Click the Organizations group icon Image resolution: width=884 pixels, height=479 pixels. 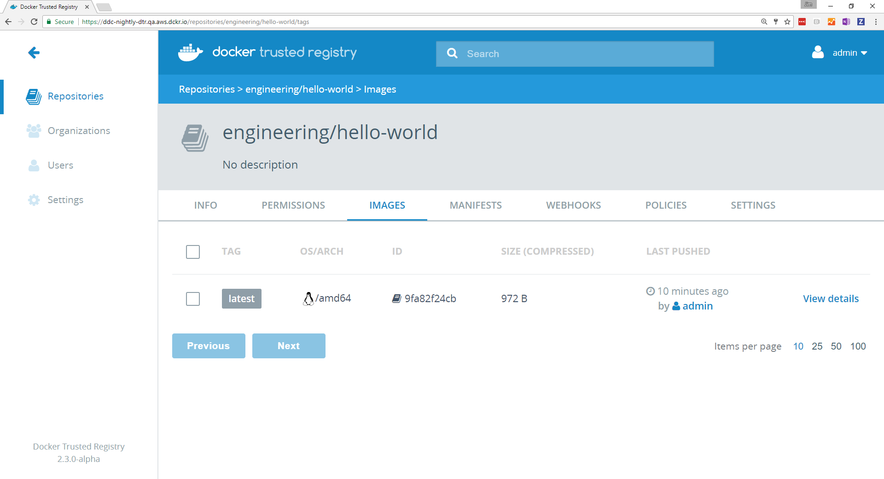pos(34,131)
